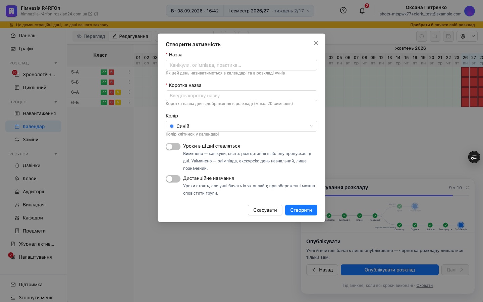
Task: Click the Публікація step circle
Action: [461, 225]
